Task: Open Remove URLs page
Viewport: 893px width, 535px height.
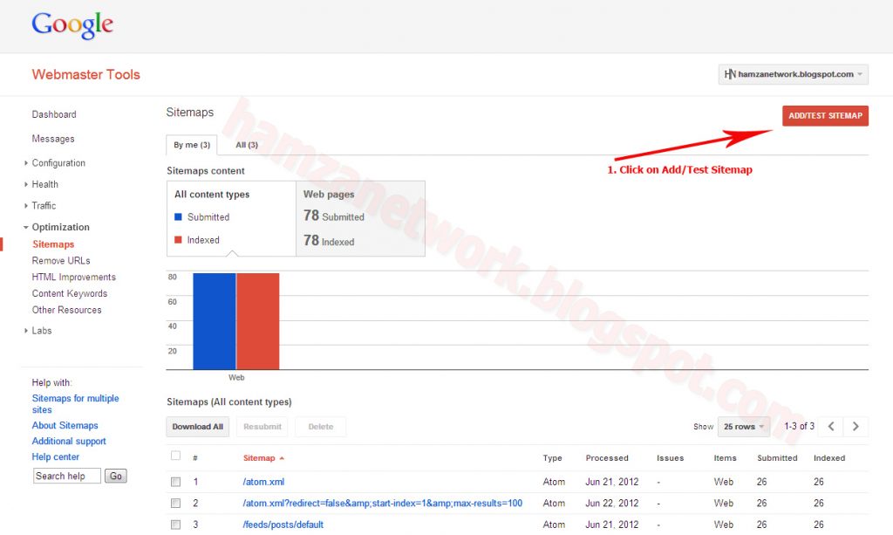Action: click(61, 261)
